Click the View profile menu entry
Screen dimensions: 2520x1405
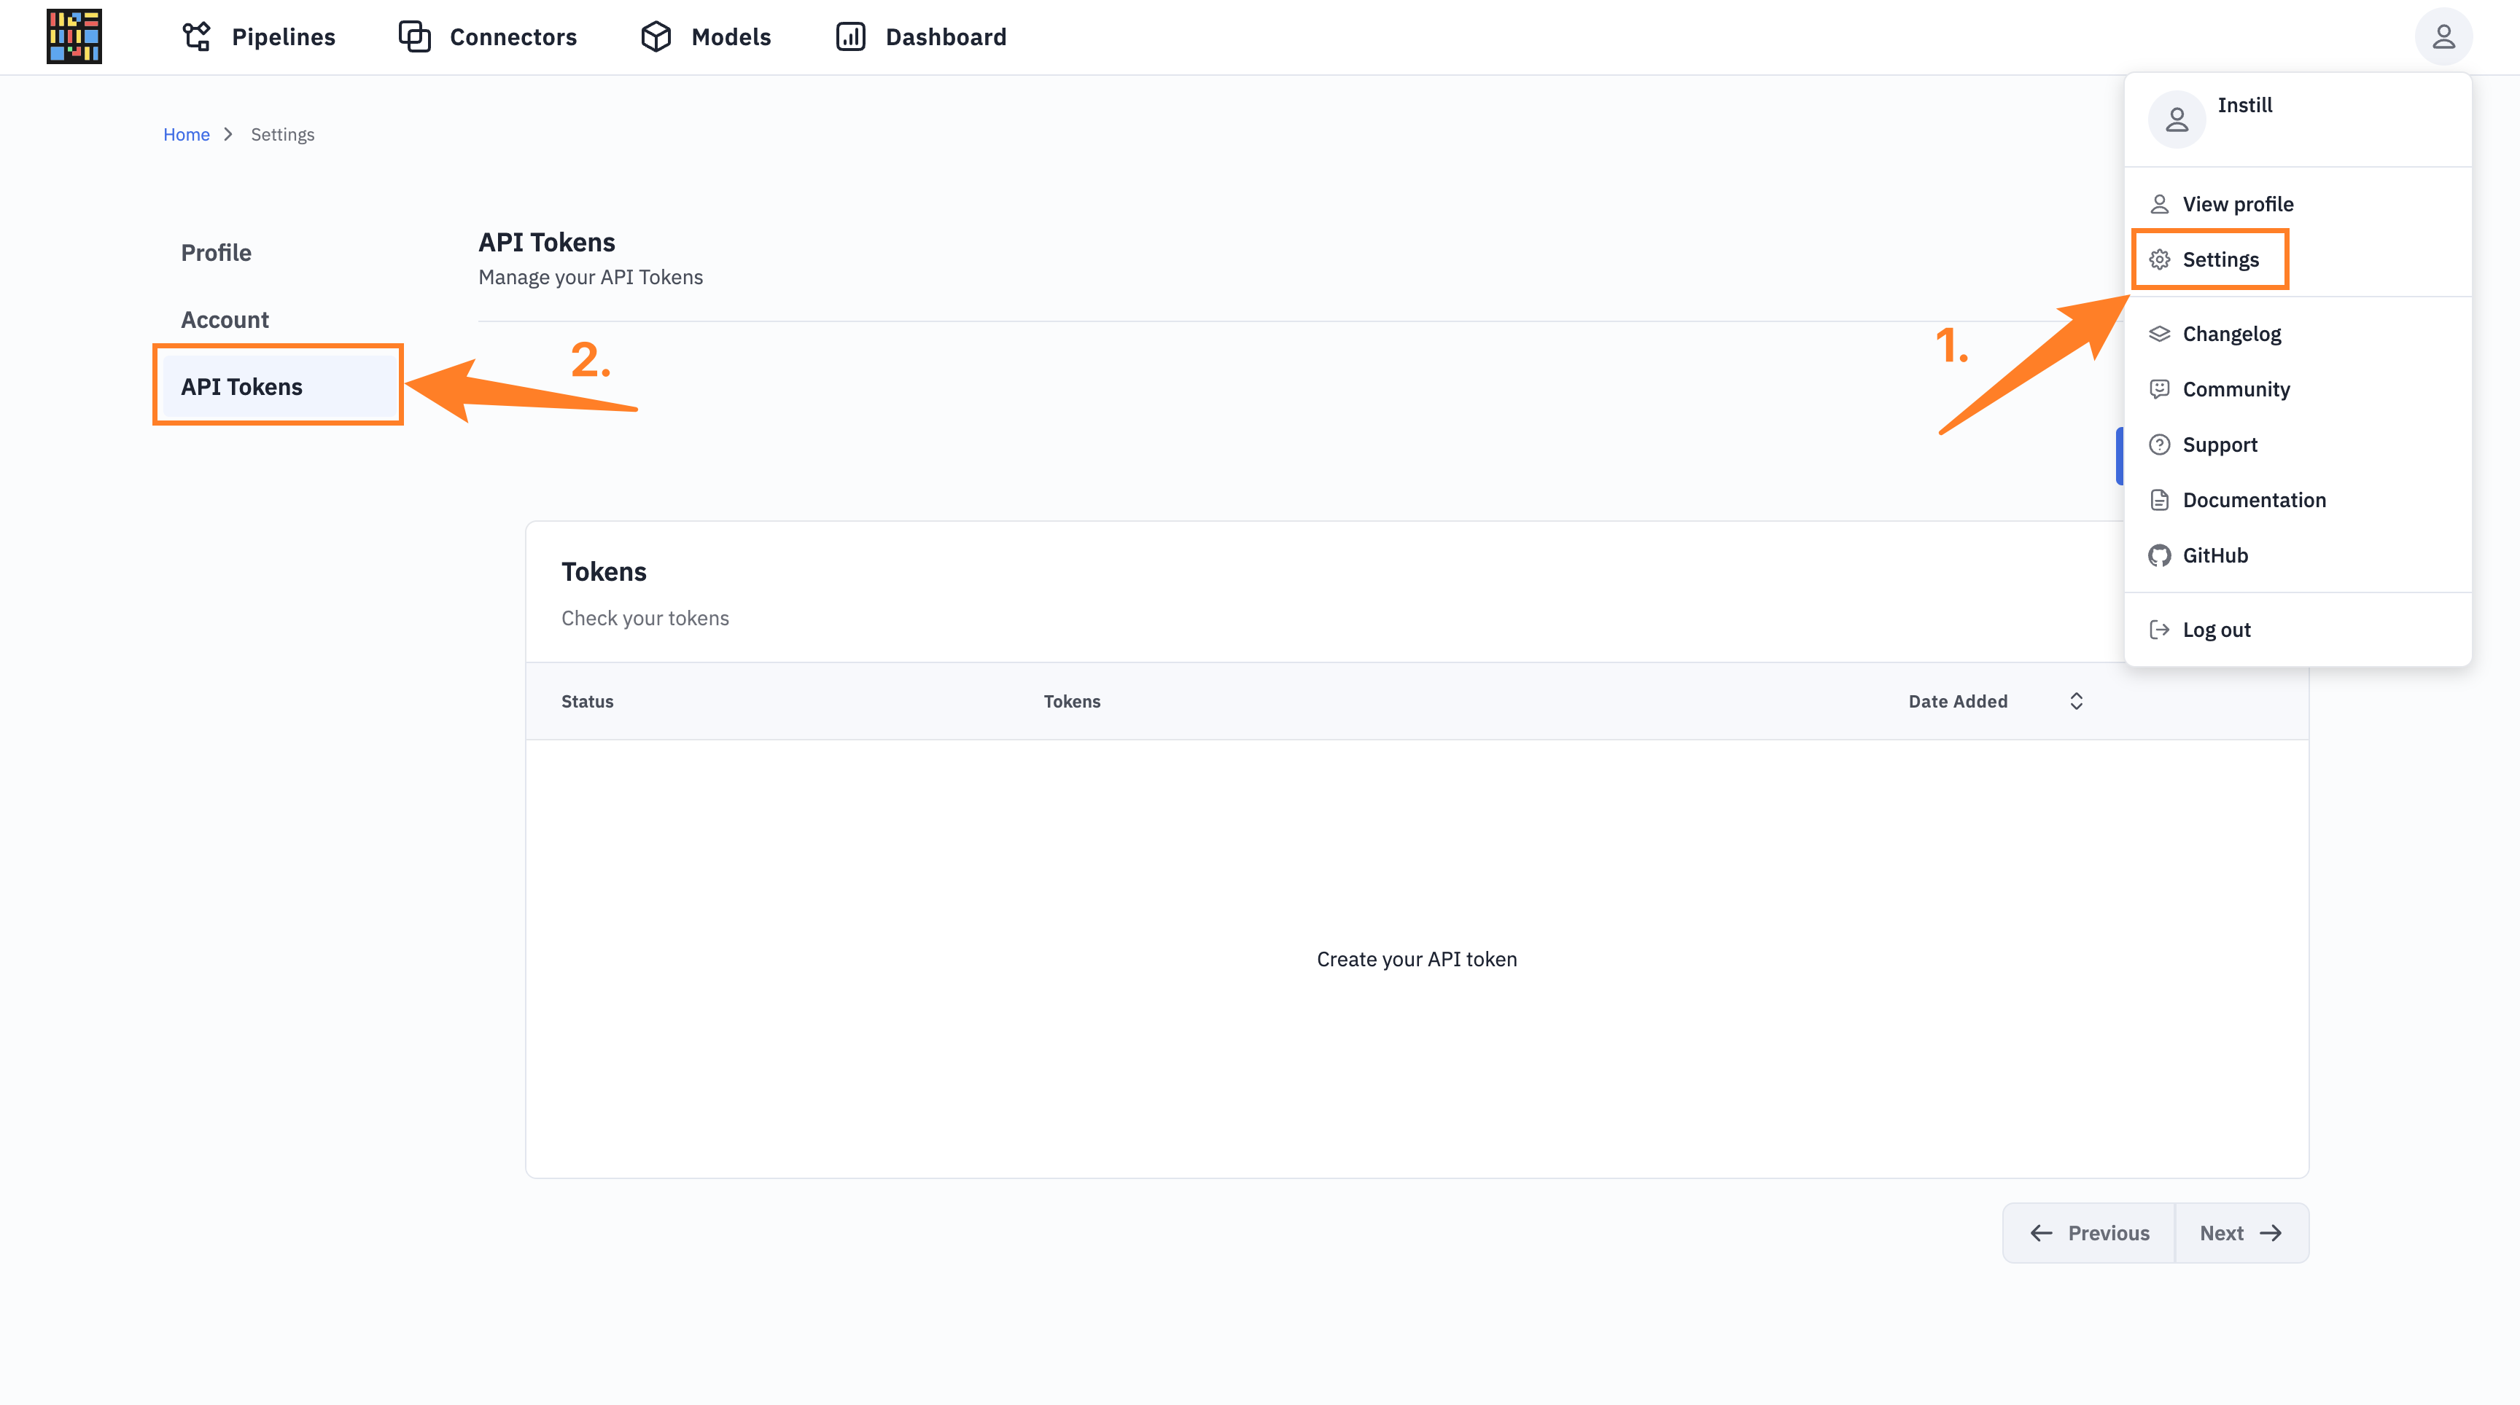tap(2238, 203)
